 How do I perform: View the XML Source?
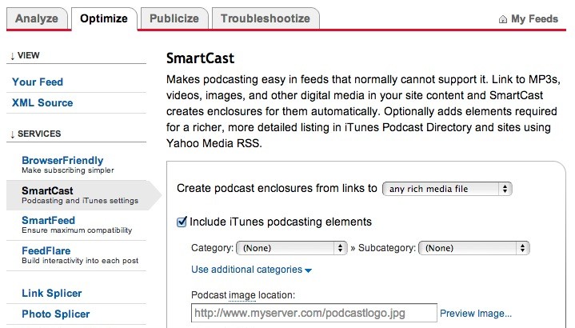pos(42,102)
